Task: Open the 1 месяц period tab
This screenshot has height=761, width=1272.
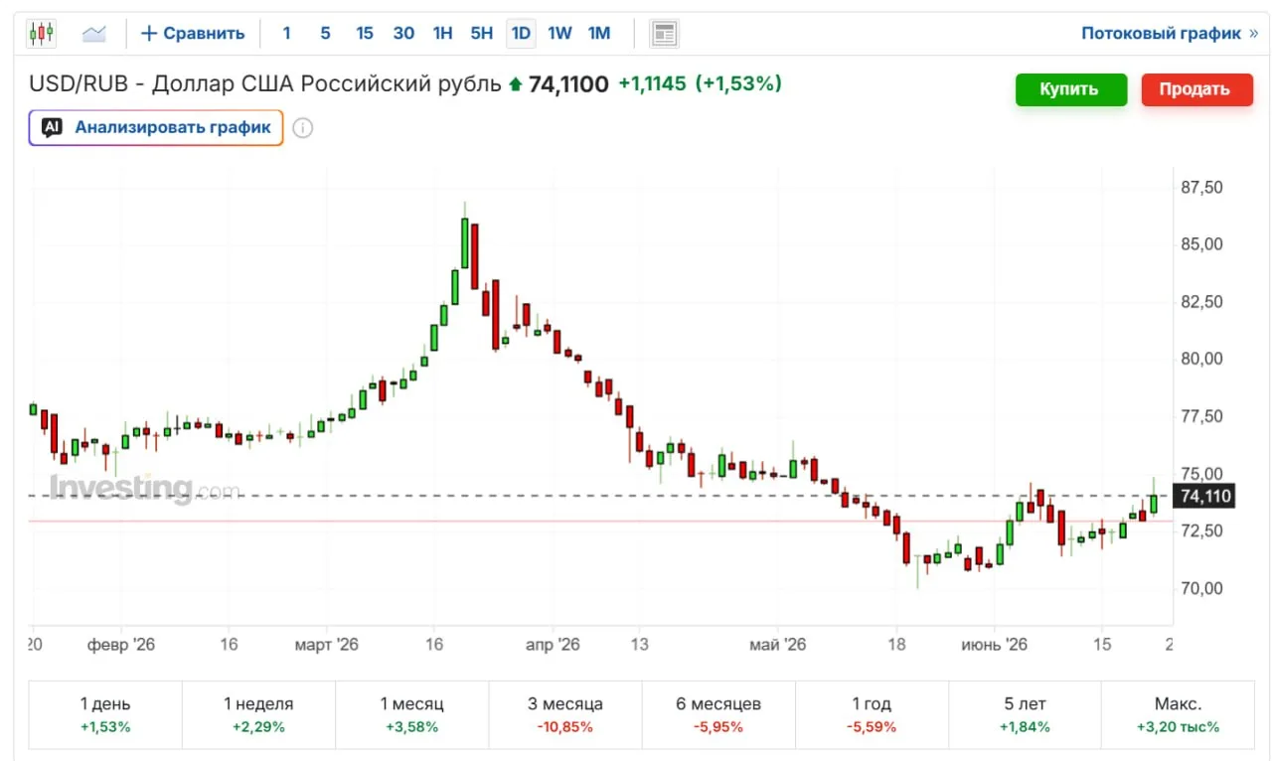Action: [411, 714]
